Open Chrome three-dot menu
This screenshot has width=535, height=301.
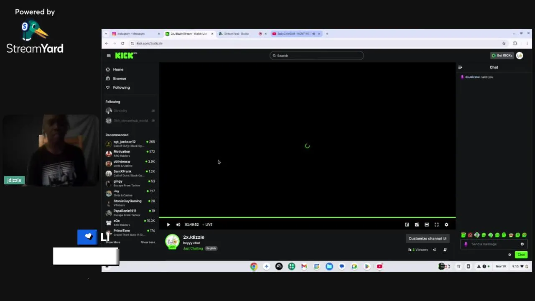[x=527, y=43]
